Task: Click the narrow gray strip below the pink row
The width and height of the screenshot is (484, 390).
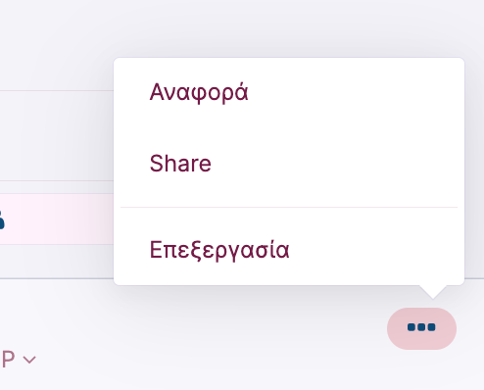Action: pos(57,262)
